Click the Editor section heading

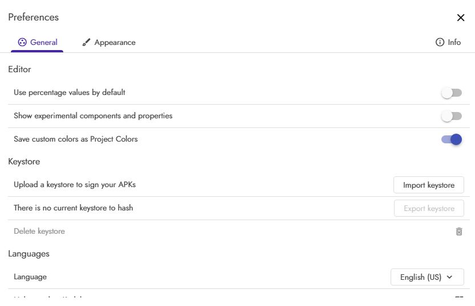click(19, 69)
